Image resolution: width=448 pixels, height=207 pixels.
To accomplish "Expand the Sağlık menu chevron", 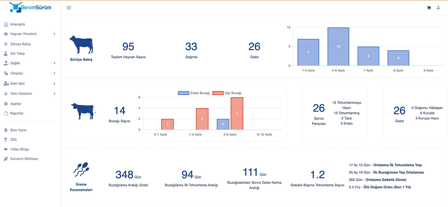I will (54, 63).
